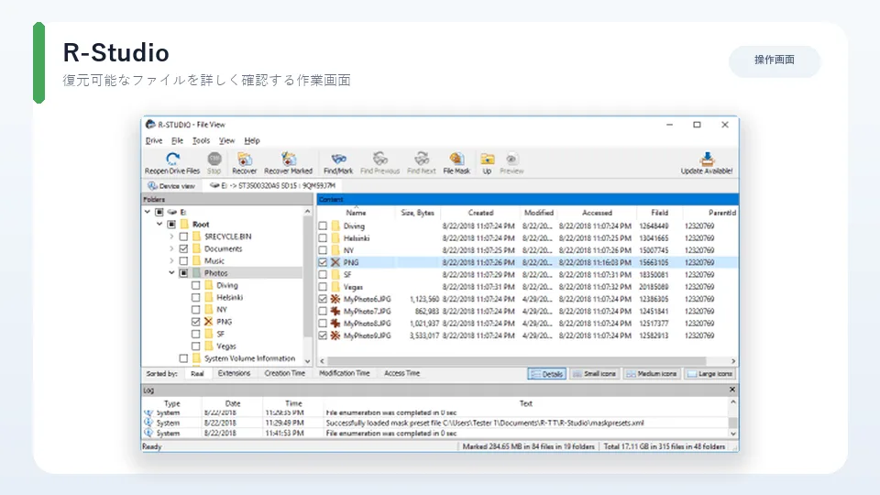Click the Recover Marked toolbar icon

click(288, 159)
